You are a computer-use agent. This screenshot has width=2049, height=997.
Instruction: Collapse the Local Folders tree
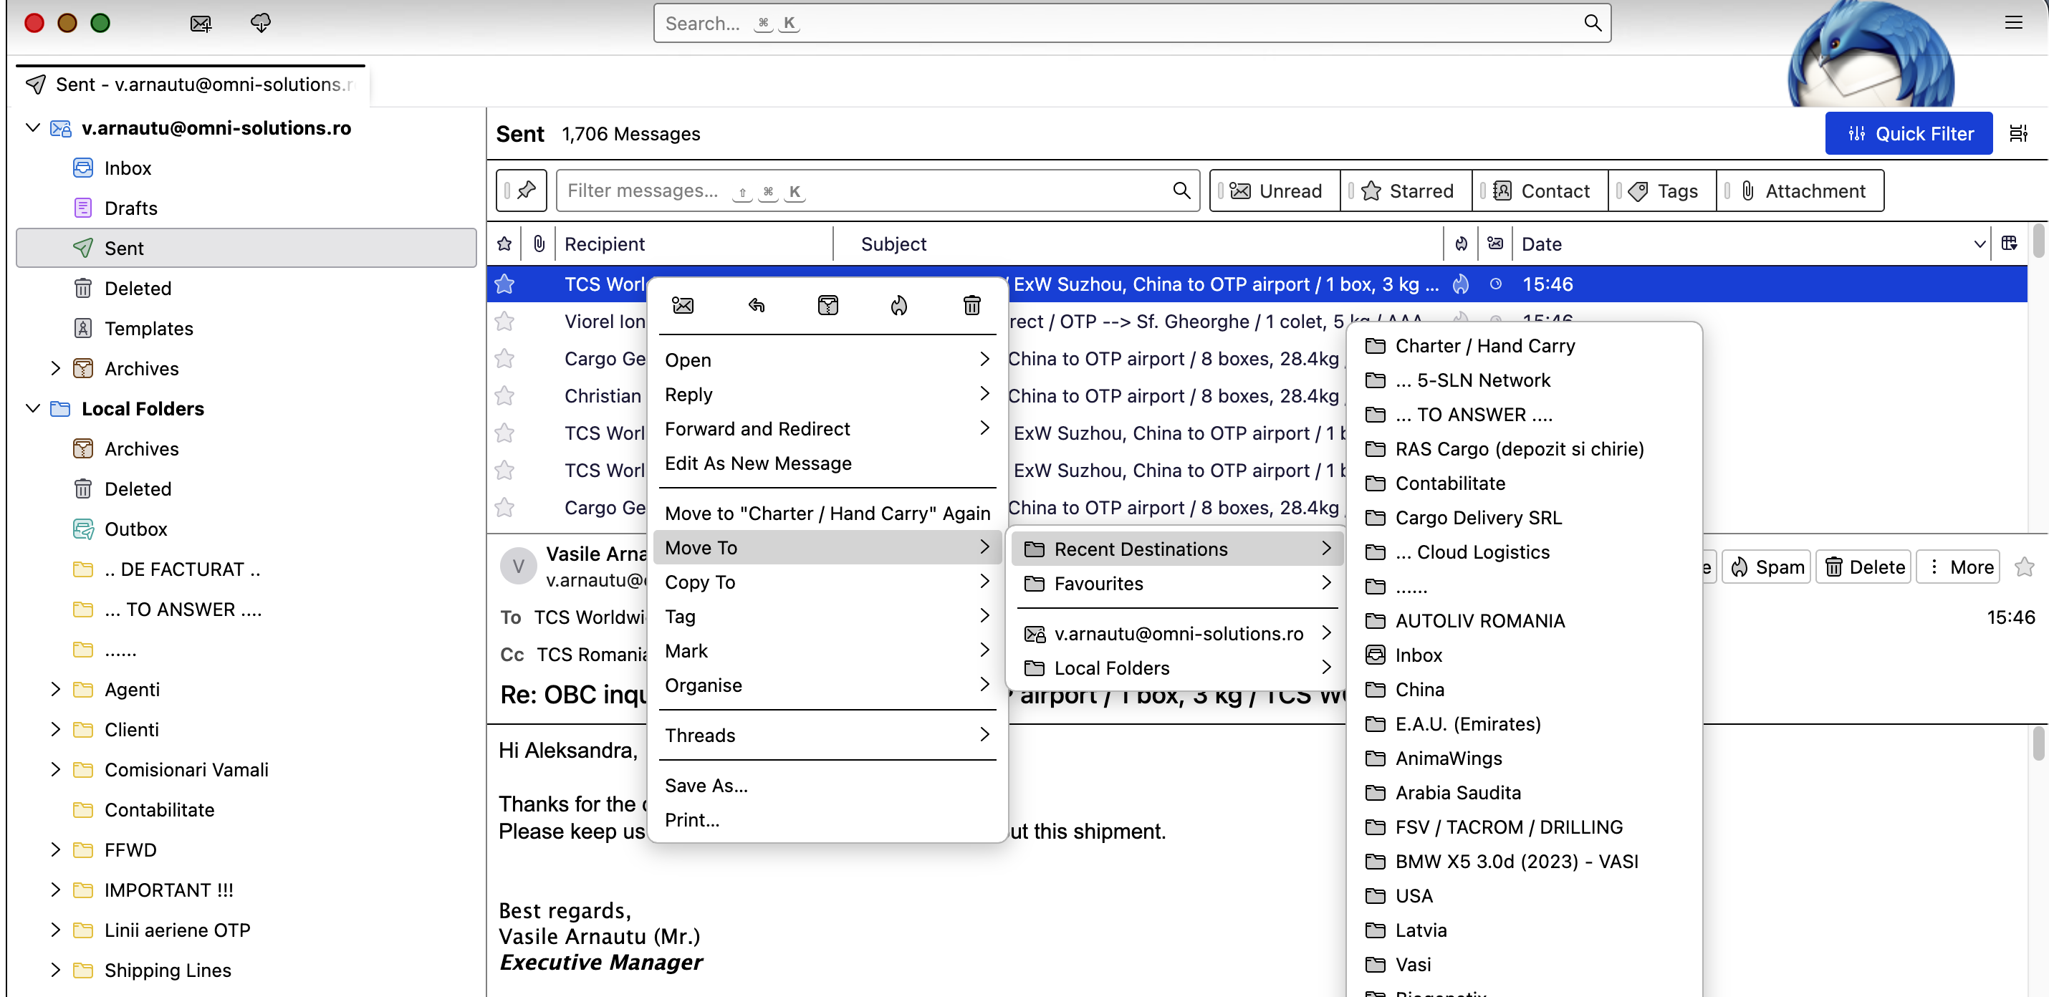(x=33, y=409)
